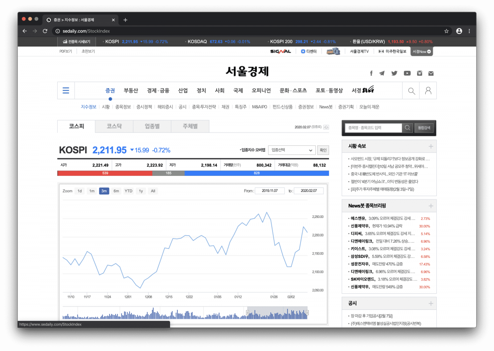The height and width of the screenshot is (351, 494).
Task: Switch to the 주체별 tab
Action: tap(190, 126)
